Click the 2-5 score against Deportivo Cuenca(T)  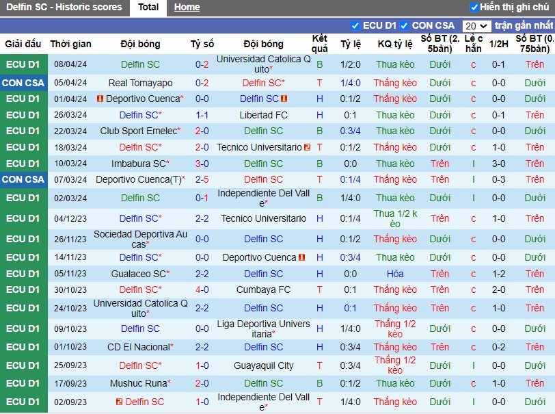tap(202, 179)
